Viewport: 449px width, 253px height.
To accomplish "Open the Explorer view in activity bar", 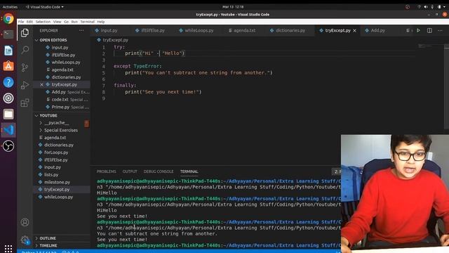I will point(25,33).
